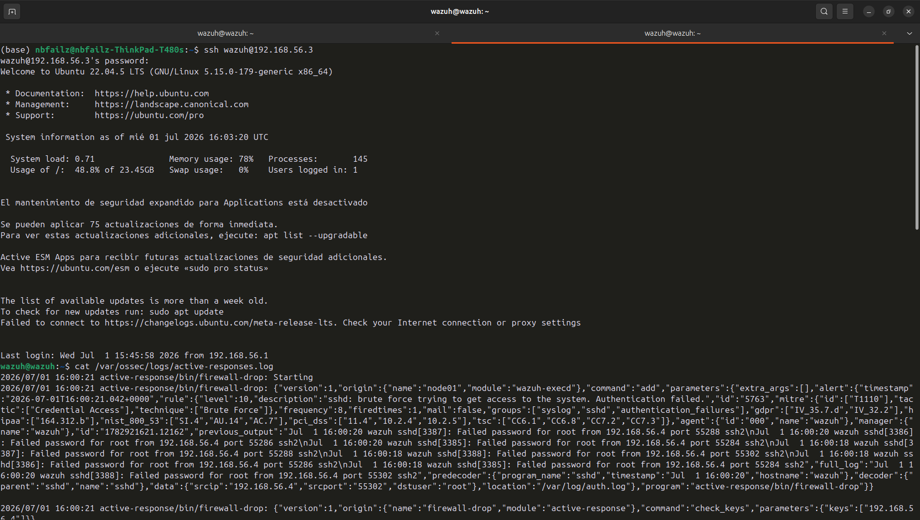Open the terminal search tool
This screenshot has width=920, height=520.
pyautogui.click(x=824, y=11)
